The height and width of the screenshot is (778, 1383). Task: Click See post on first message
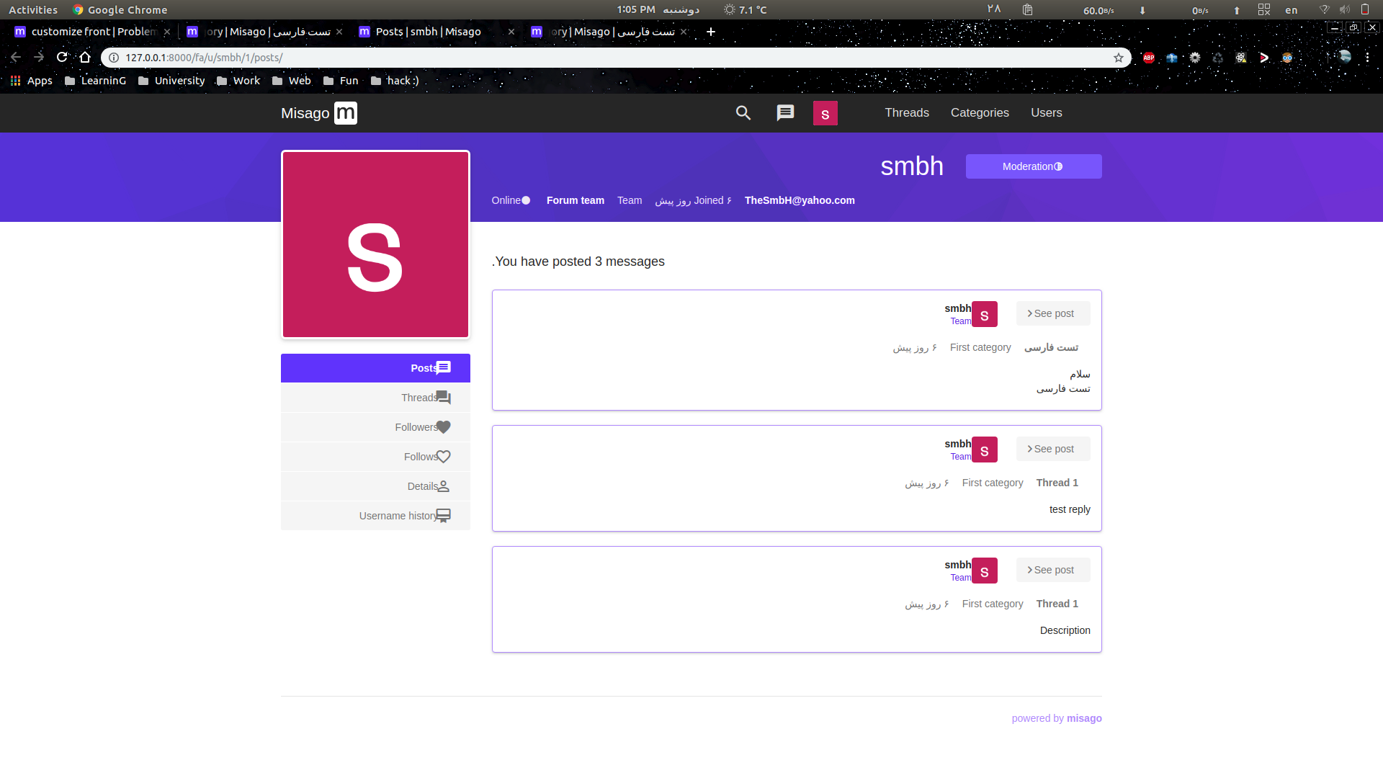pyautogui.click(x=1052, y=313)
